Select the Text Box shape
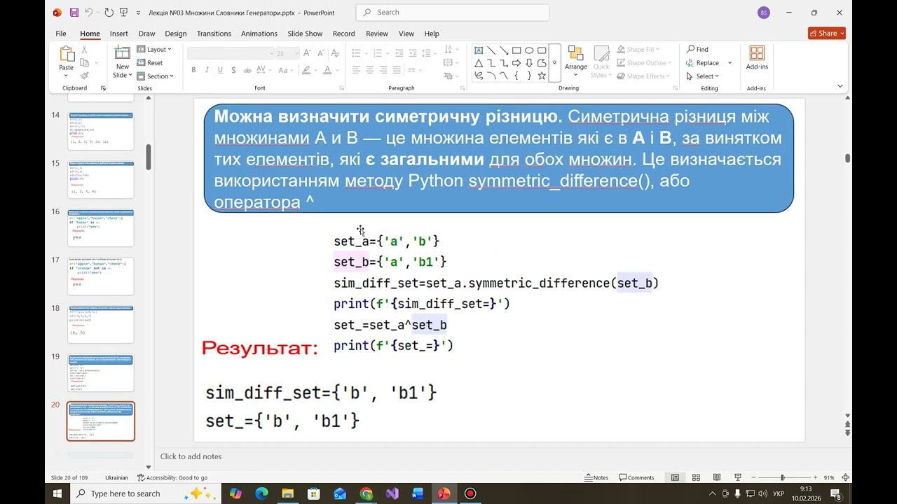The height and width of the screenshot is (504, 897). [479, 50]
